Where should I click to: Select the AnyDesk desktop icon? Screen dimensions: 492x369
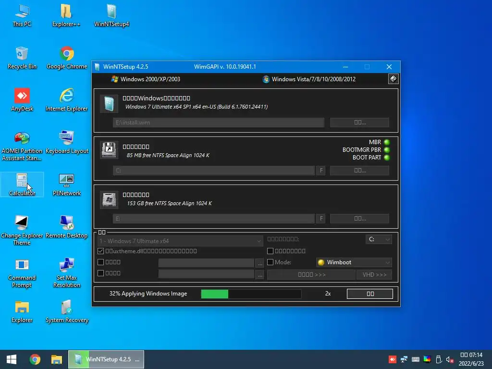[x=22, y=100]
